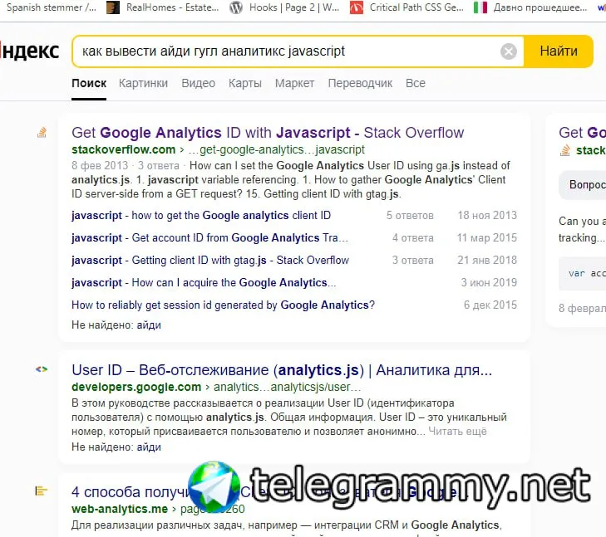Open 'Get account ID from Google Analytics Tra...' sublink

click(209, 237)
